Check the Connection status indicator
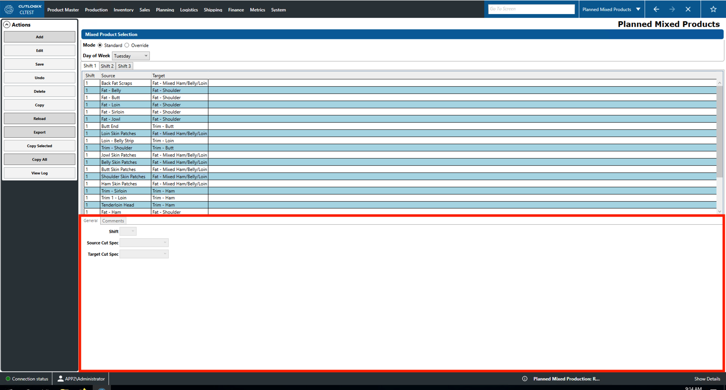 tap(8, 379)
